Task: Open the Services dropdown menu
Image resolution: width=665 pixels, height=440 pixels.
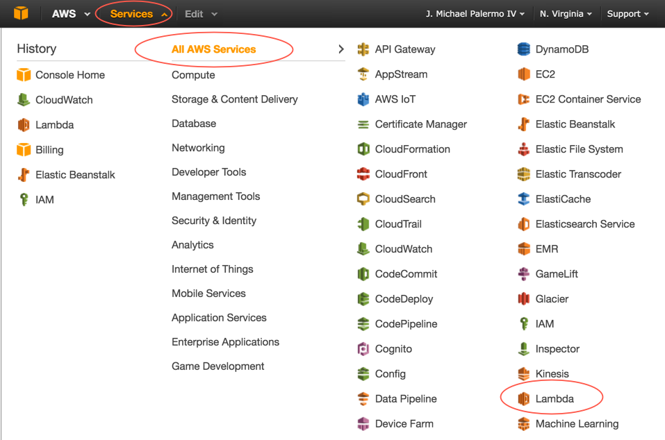Action: click(x=138, y=14)
